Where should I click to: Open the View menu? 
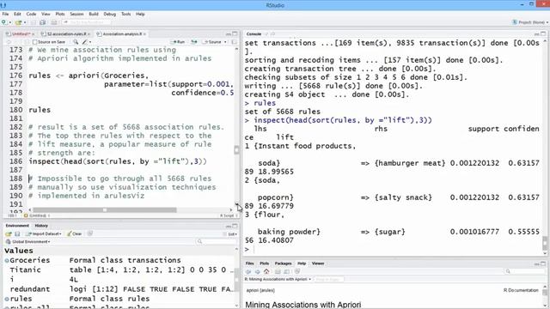coord(46,14)
